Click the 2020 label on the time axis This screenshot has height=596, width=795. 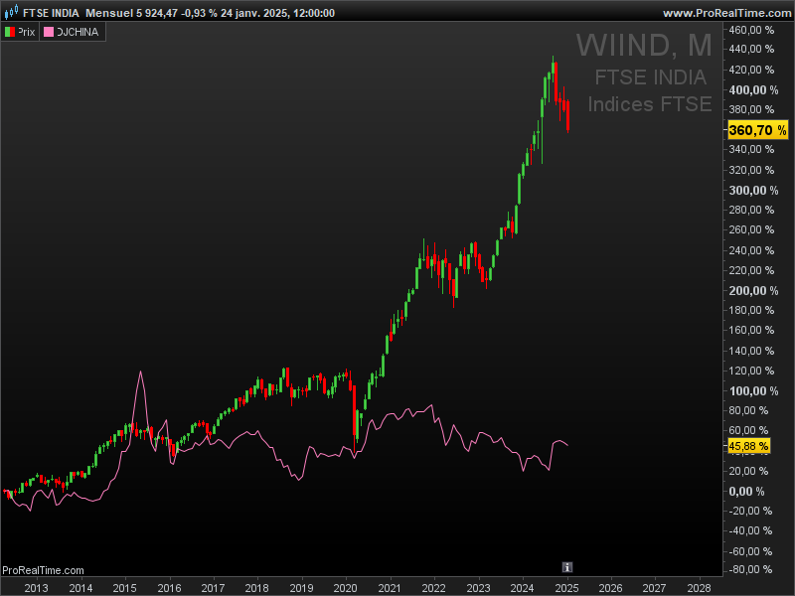click(346, 588)
